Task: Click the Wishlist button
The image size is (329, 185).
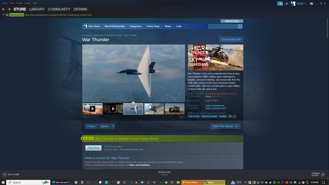Action: tap(232, 21)
